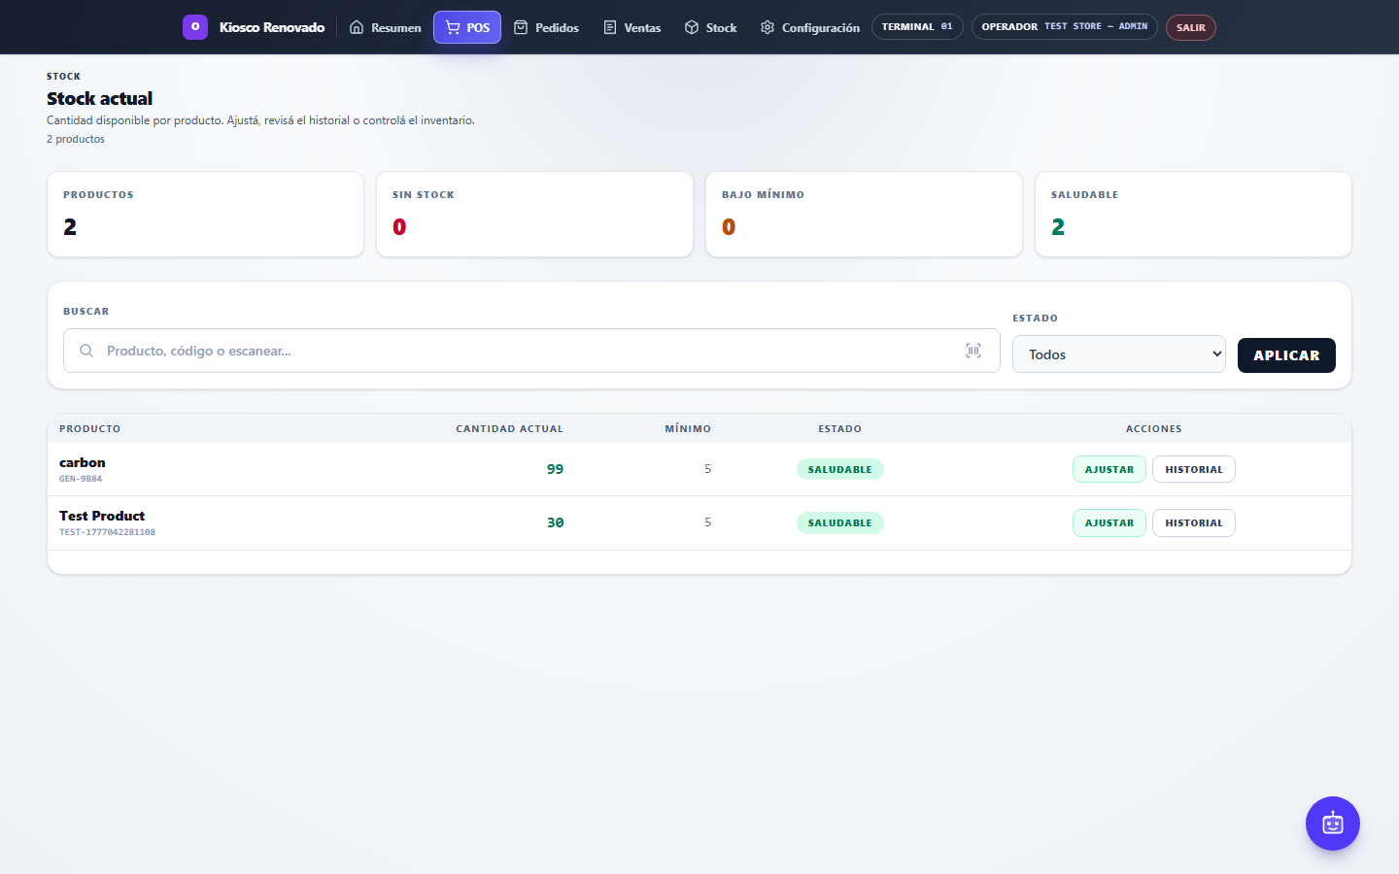Click the box icon beside Stock
The width and height of the screenshot is (1399, 874).
pyautogui.click(x=692, y=27)
